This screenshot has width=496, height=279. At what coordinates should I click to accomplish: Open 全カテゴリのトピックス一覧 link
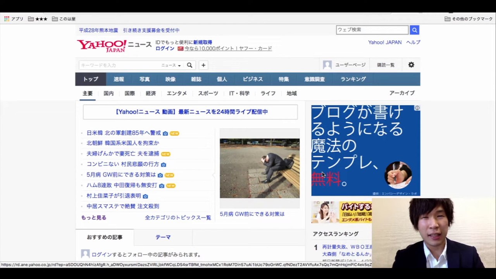pyautogui.click(x=178, y=217)
